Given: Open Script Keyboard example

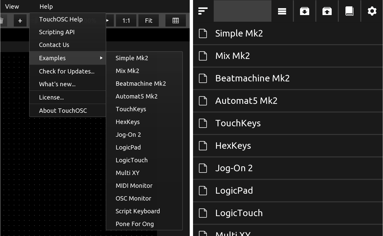Looking at the screenshot, I should 144,211.
